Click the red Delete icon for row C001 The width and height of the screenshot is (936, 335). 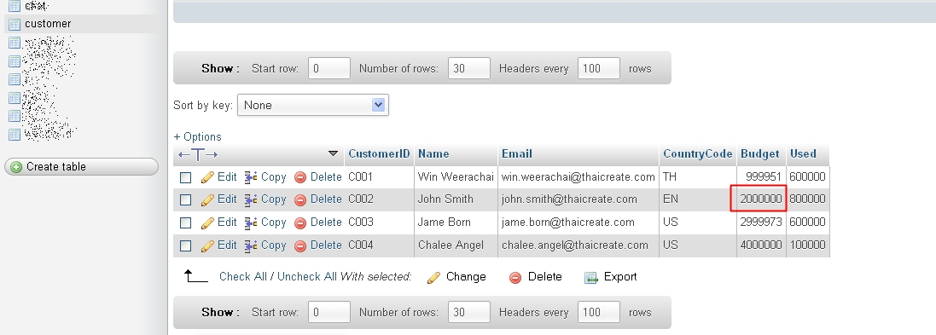300,177
